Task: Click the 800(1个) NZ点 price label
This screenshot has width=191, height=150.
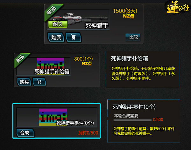Action: click(83, 61)
